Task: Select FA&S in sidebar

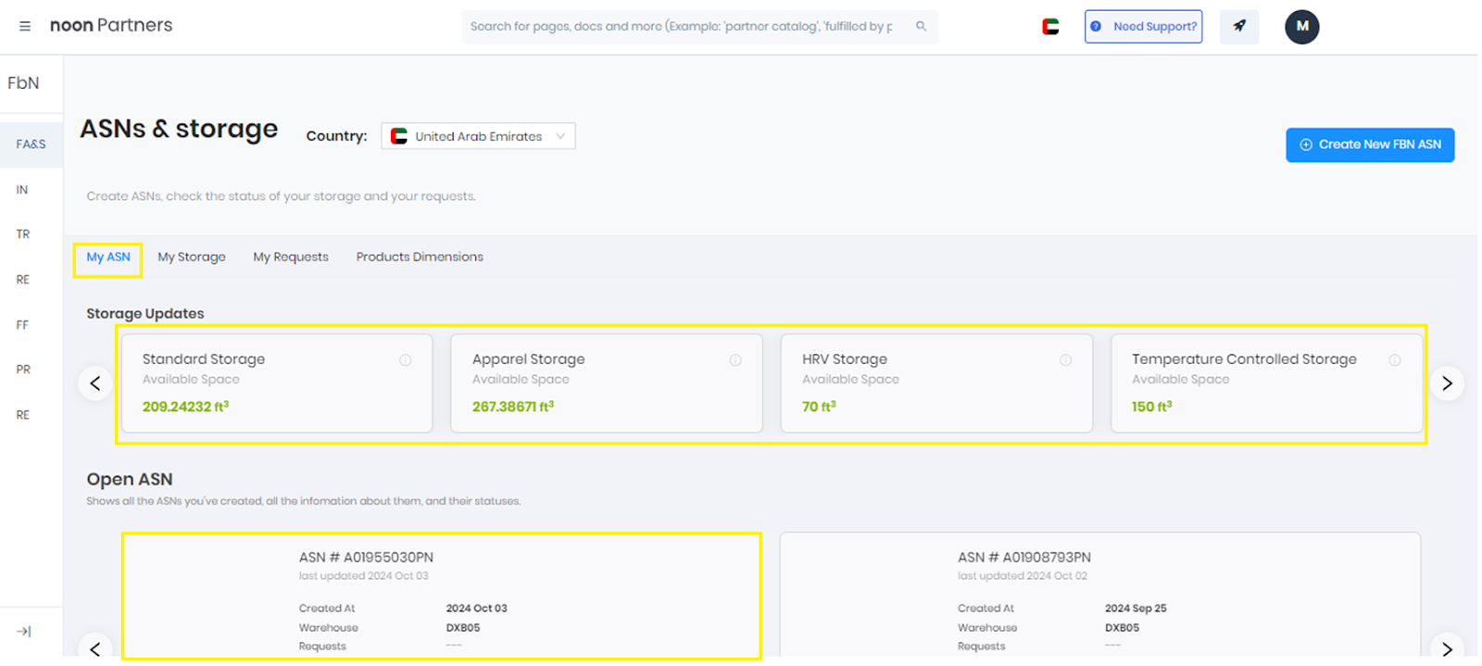Action: point(31,145)
